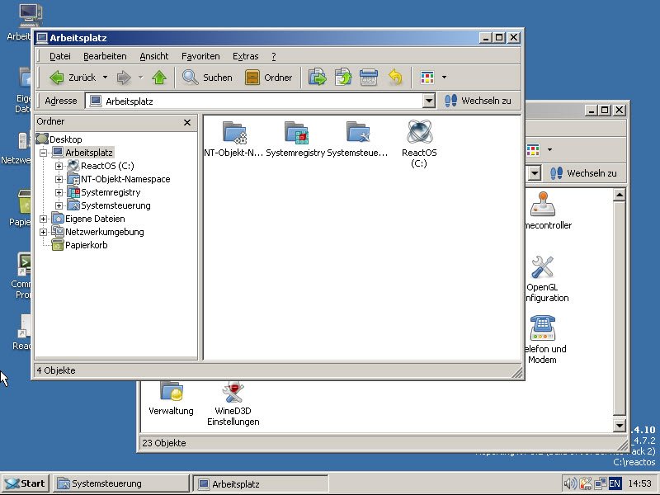The image size is (660, 495).
Task: Open the ReactOS (C:) drive icon
Action: [419, 133]
